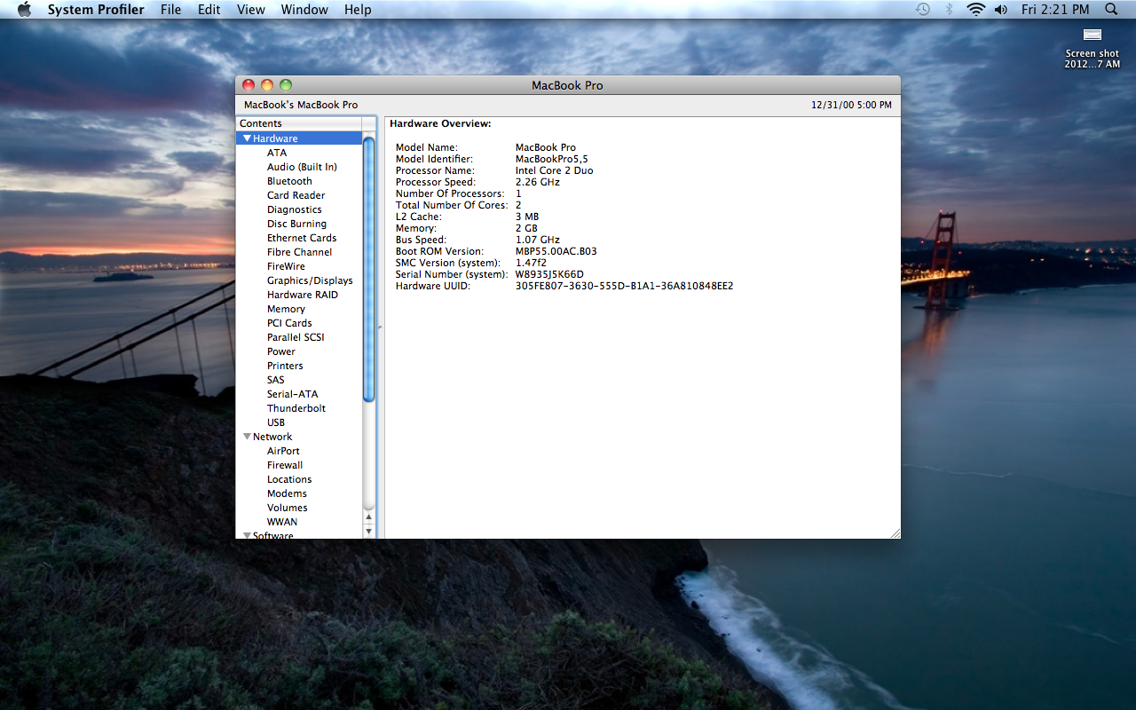1136x710 pixels.
Task: Select Diagnostics entry
Action: point(295,209)
